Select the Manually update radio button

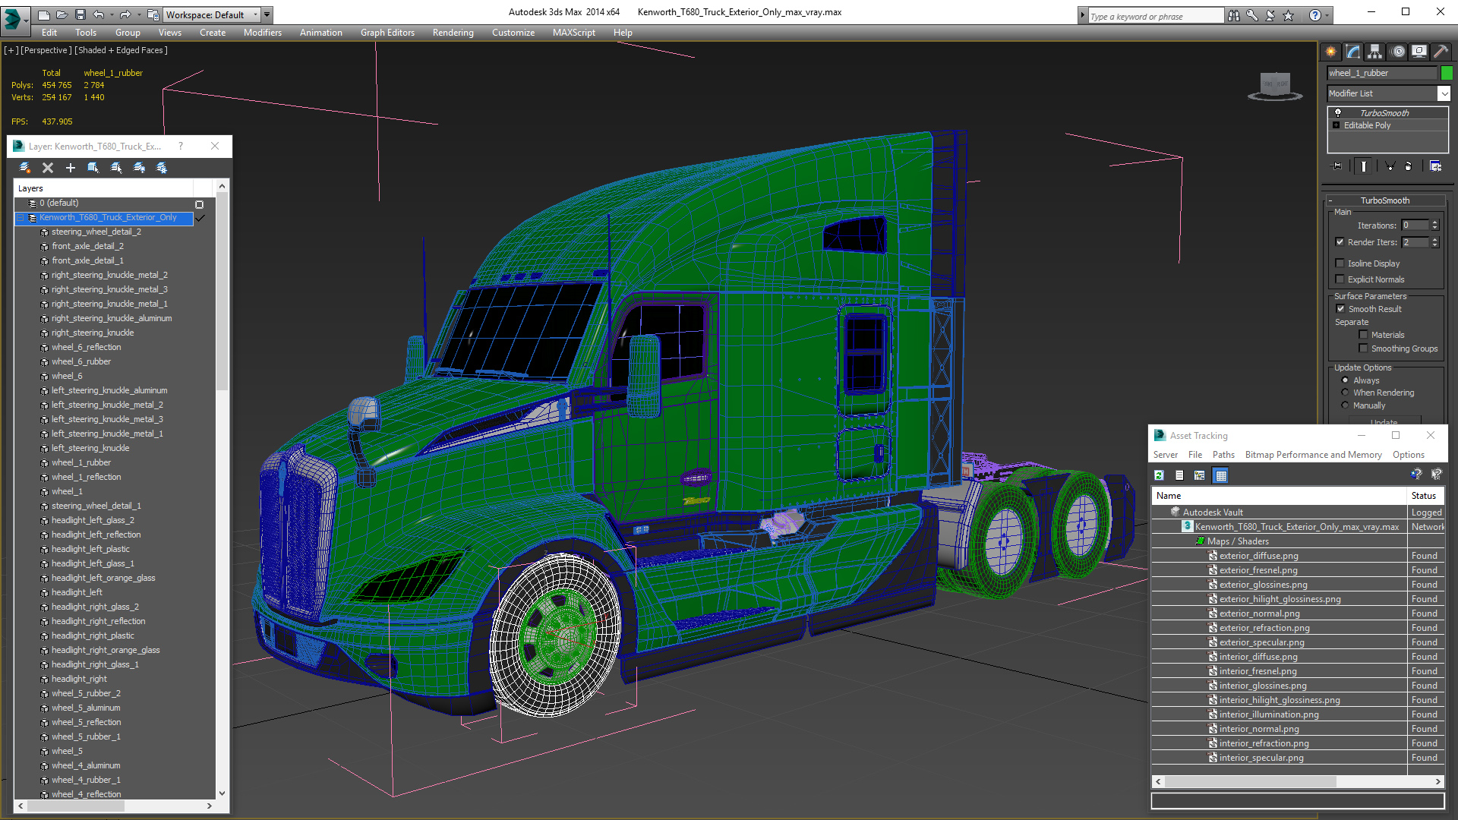click(x=1346, y=405)
